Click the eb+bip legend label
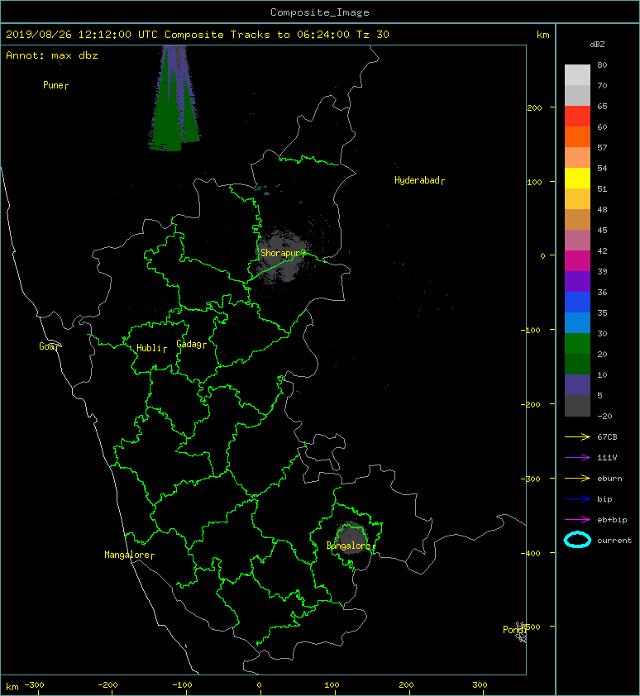 (612, 520)
